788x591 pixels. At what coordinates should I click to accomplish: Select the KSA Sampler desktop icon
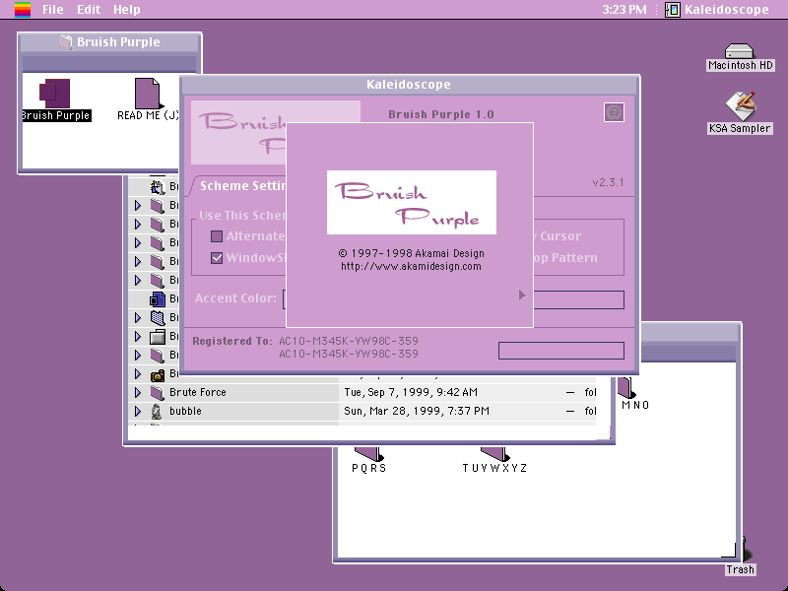pyautogui.click(x=741, y=105)
